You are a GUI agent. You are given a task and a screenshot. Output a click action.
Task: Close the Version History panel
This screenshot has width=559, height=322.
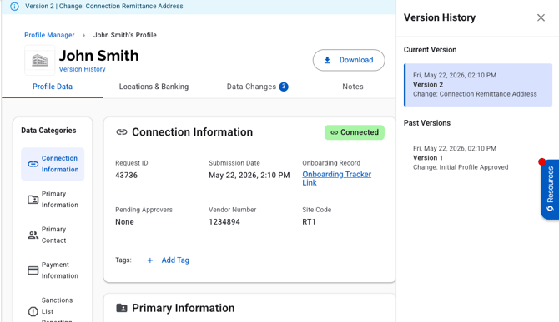click(541, 17)
